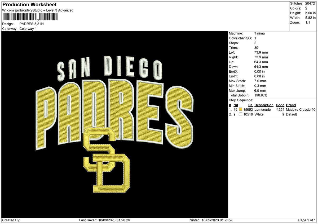Click the Width value 5.82 in
318x224 pixels.
tap(311, 18)
